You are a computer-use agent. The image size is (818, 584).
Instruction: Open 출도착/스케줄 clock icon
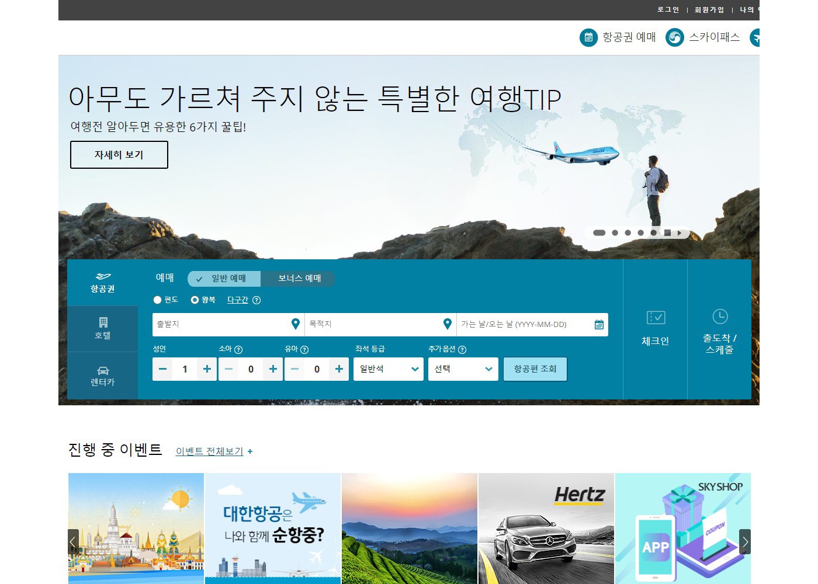pos(720,317)
